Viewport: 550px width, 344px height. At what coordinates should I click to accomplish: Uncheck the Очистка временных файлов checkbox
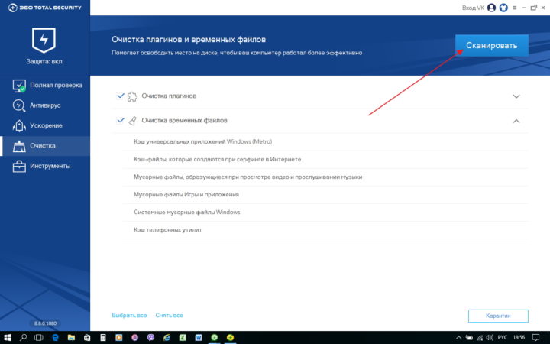(121, 121)
